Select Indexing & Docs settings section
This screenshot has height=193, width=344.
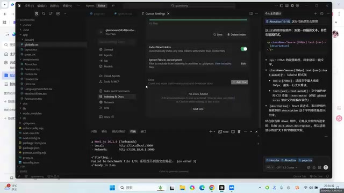click(117, 96)
